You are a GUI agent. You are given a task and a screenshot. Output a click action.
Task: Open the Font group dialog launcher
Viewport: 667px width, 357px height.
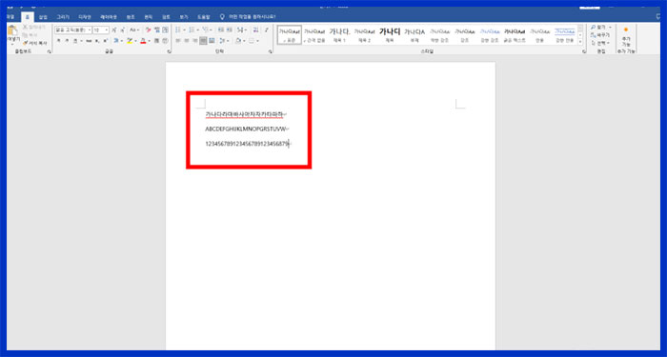tap(170, 51)
